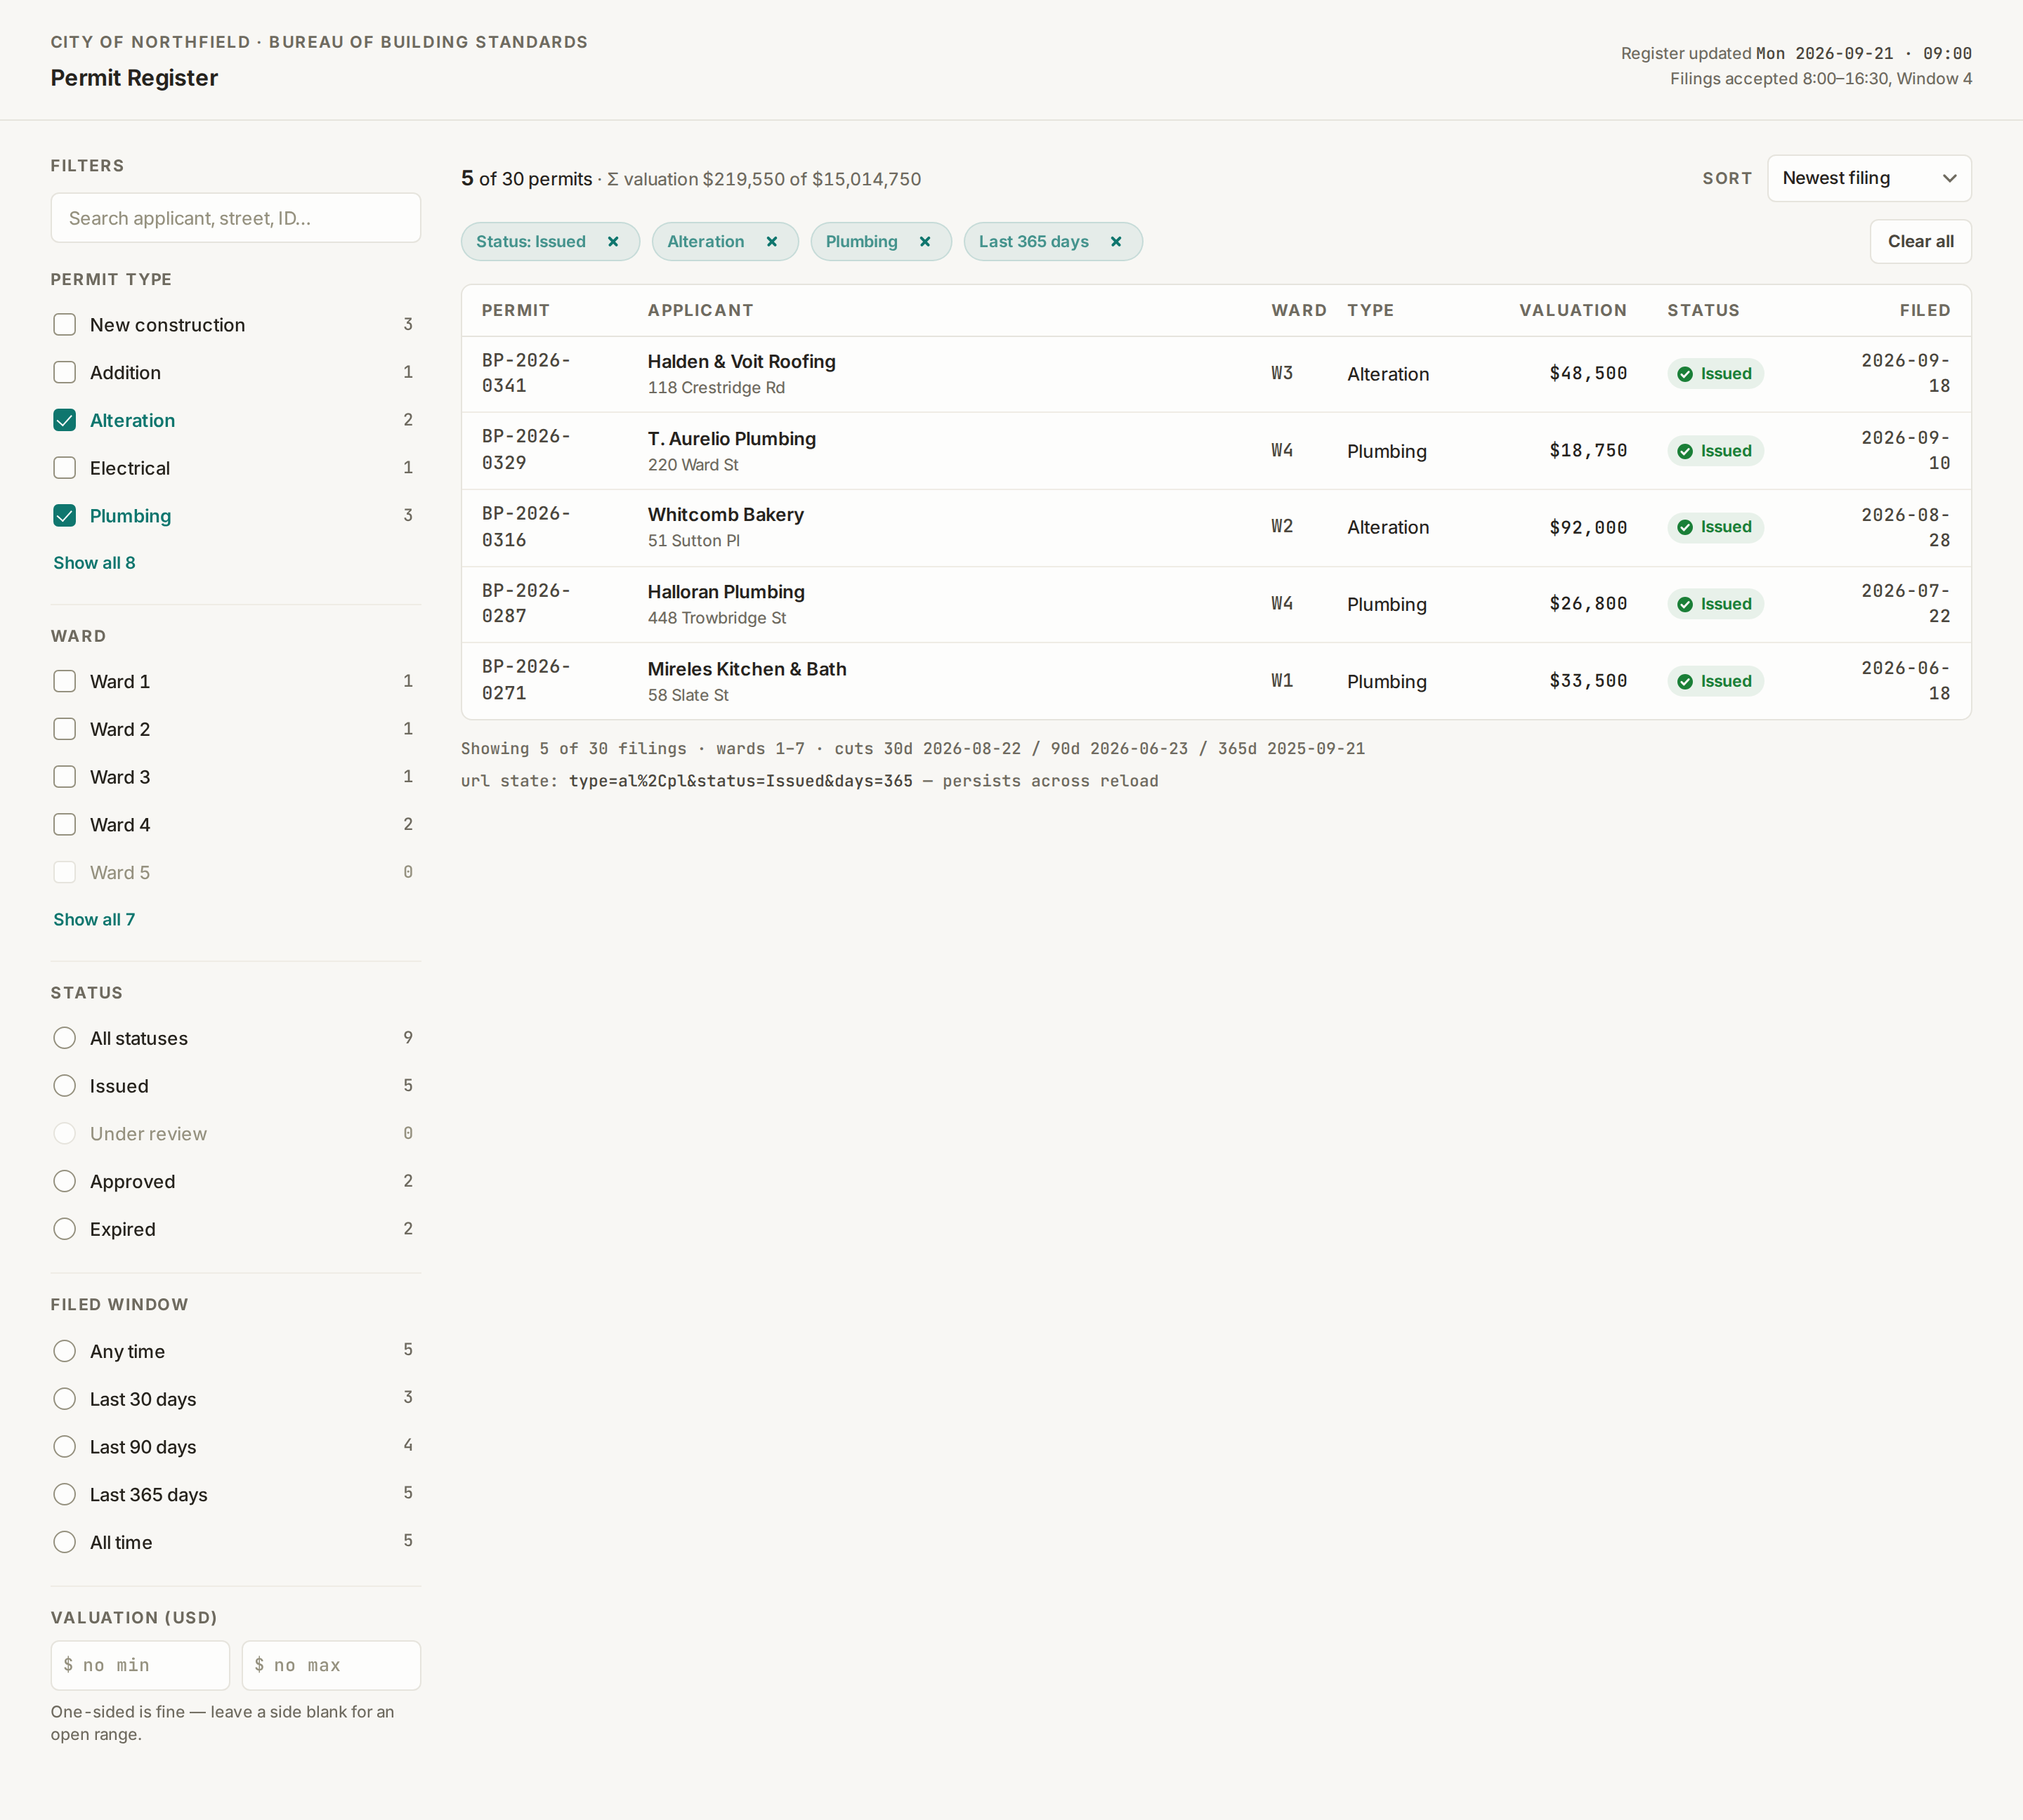Check the Ward 2 filter
The image size is (2023, 1820).
tap(65, 730)
